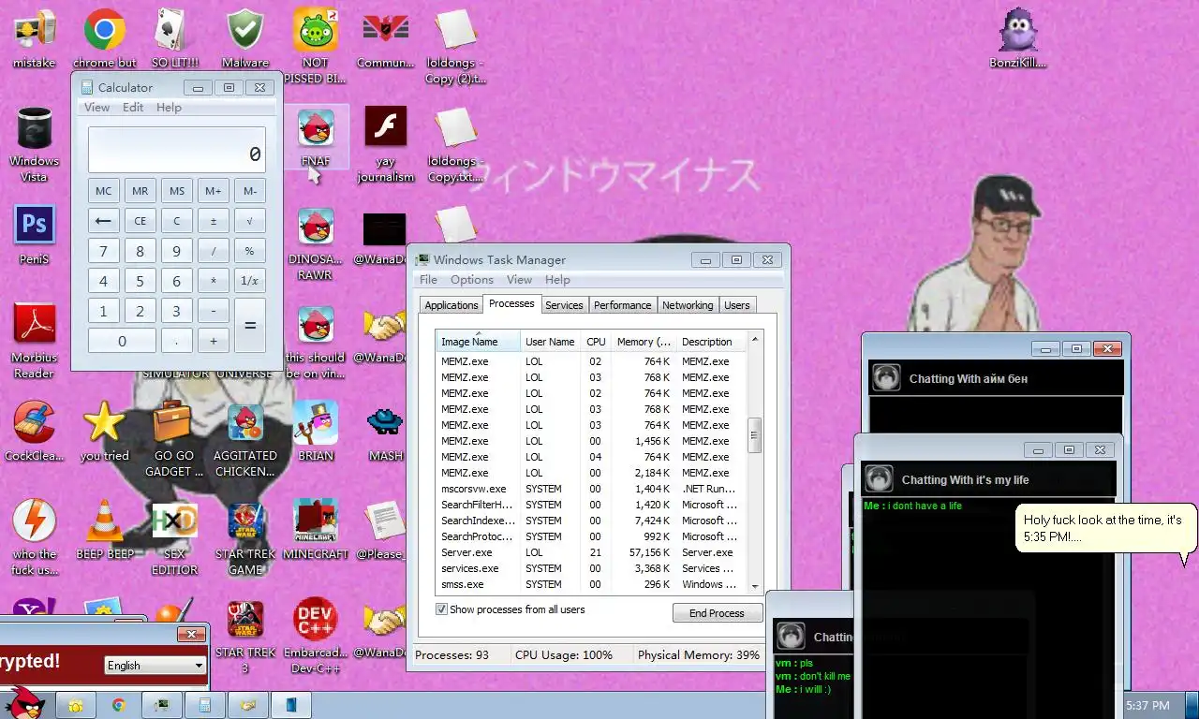Select the Server.exe process row

tap(590, 552)
